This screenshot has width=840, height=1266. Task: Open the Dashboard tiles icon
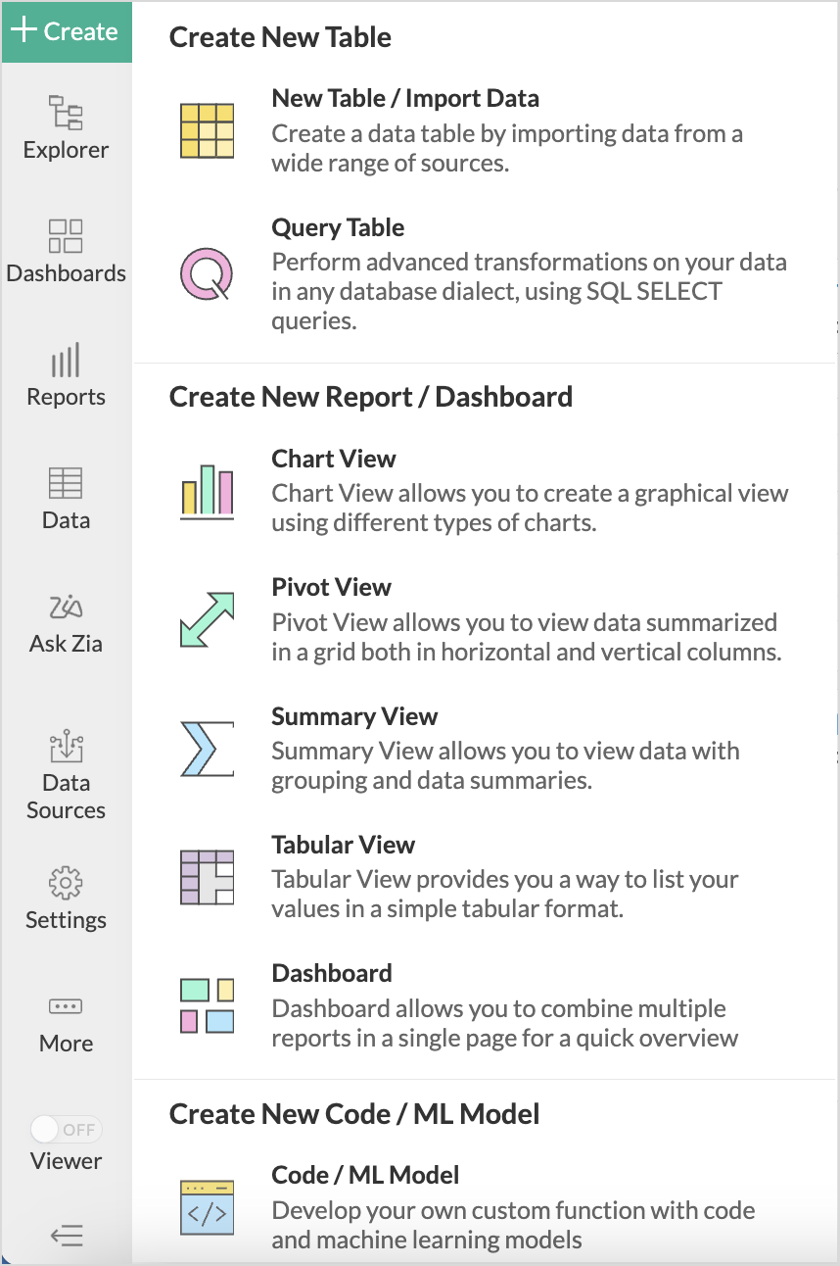coord(207,1005)
